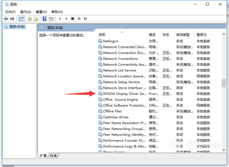Select the Office Software Protectio... service
The height and width of the screenshot is (167, 229).
(x=124, y=105)
